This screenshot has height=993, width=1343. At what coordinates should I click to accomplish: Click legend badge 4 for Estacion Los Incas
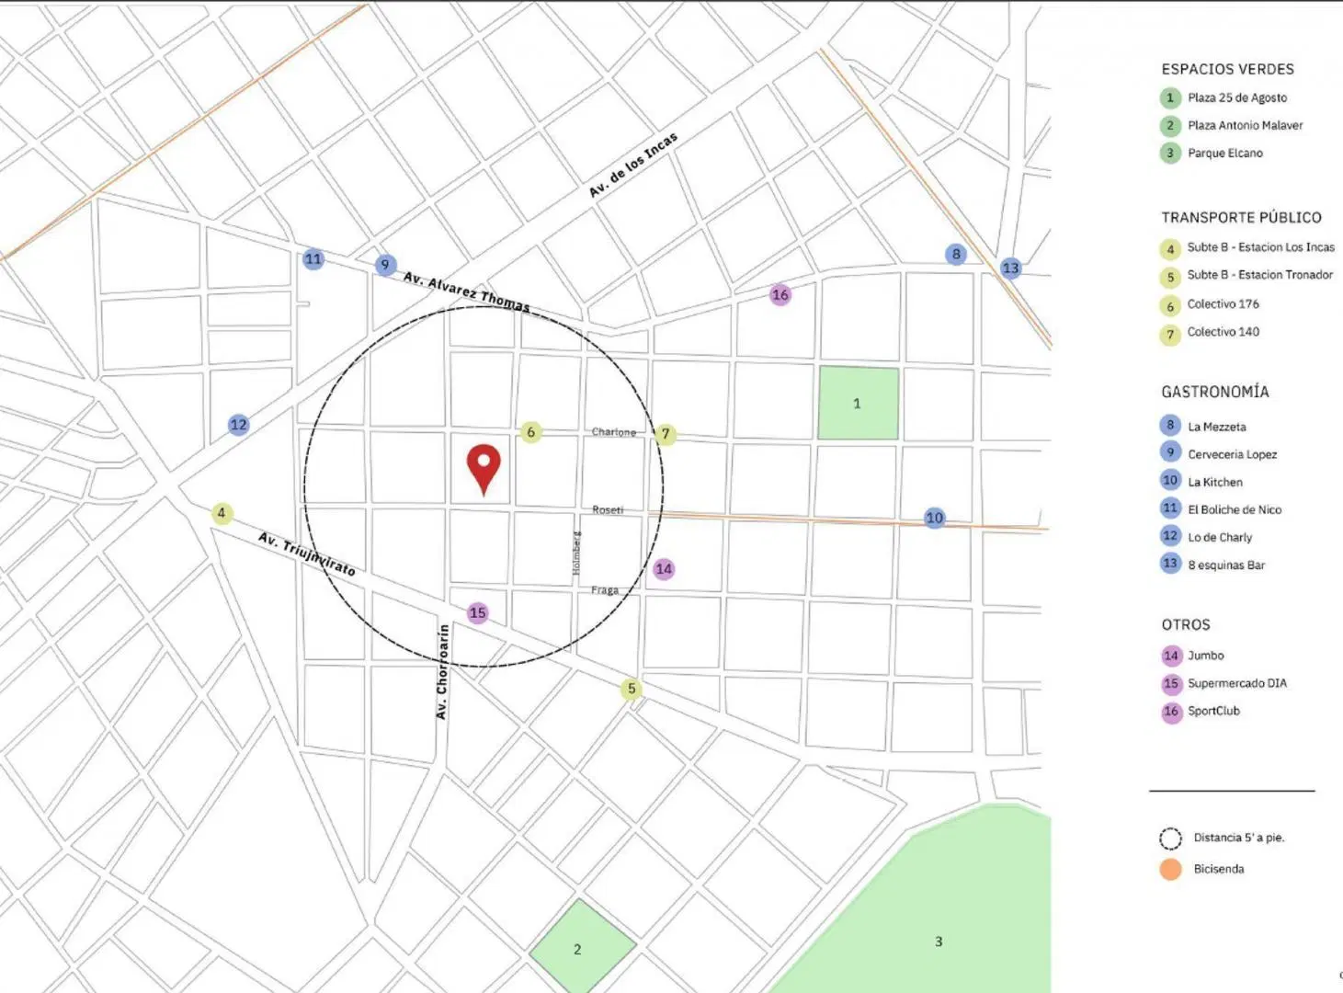pos(1170,249)
